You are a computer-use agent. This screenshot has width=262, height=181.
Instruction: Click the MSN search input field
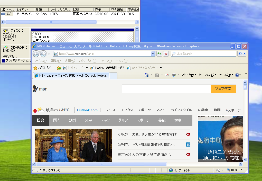pyautogui.click(x=166, y=89)
